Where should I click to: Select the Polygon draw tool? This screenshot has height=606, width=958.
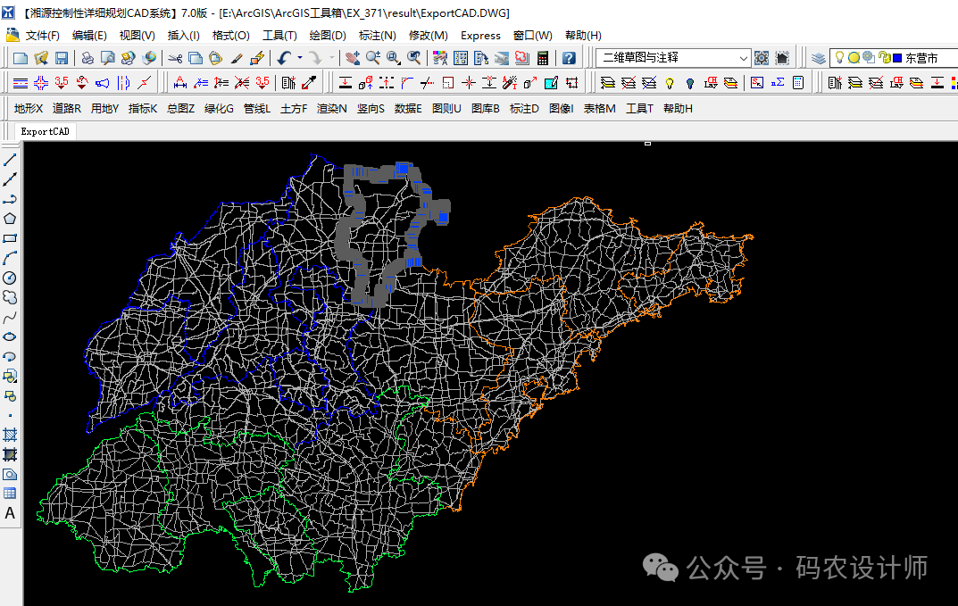tap(10, 219)
